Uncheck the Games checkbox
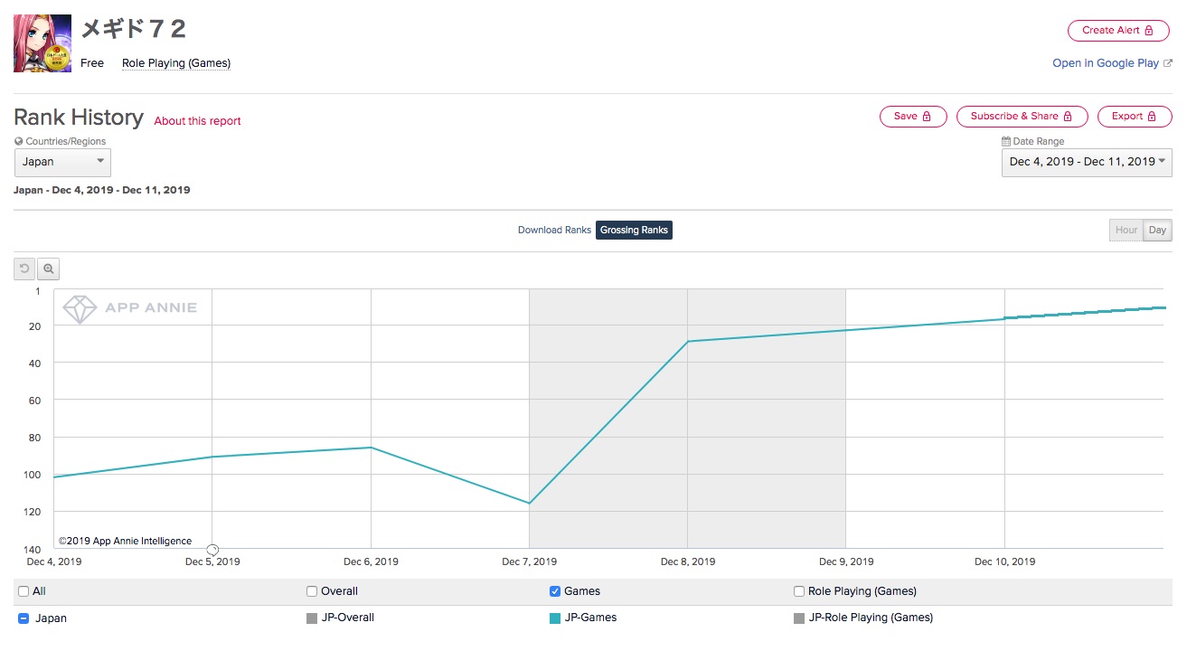 pos(555,591)
